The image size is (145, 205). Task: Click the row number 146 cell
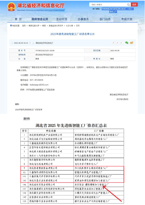[24, 185]
